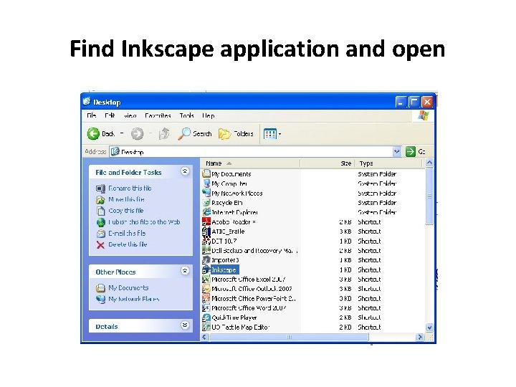Sort by the Size column header

pos(328,163)
